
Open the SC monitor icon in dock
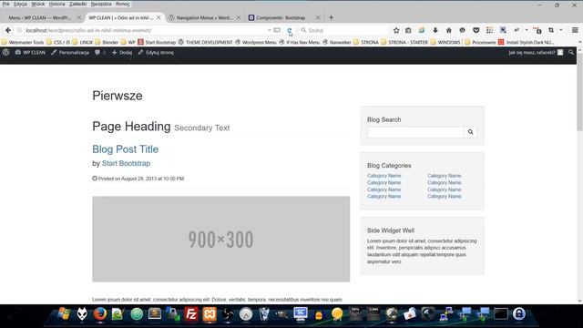(301, 314)
